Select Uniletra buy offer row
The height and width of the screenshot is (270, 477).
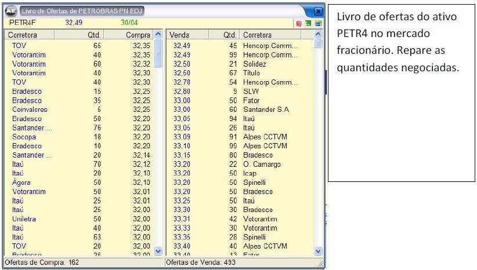[79, 218]
